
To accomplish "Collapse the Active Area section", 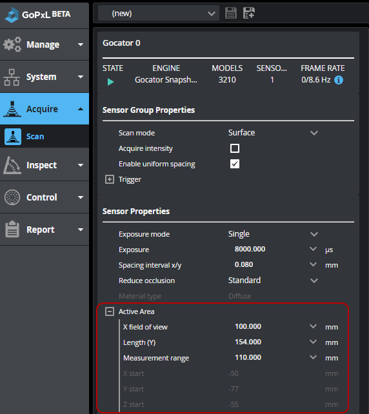I will tap(110, 311).
